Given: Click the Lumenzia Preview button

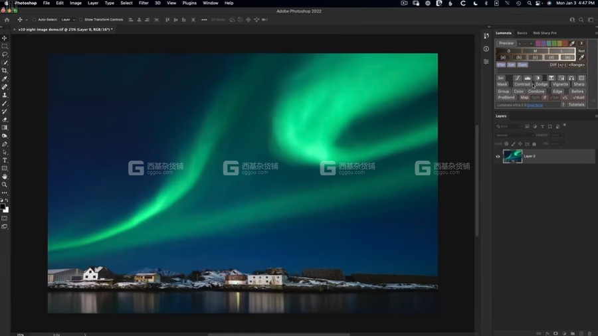Looking at the screenshot, I should pos(506,43).
